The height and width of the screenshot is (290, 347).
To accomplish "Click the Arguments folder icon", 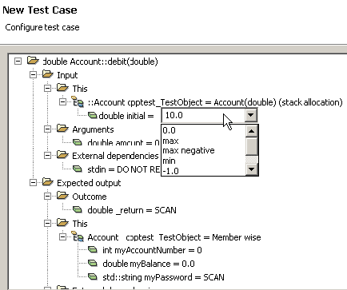I will click(62, 129).
